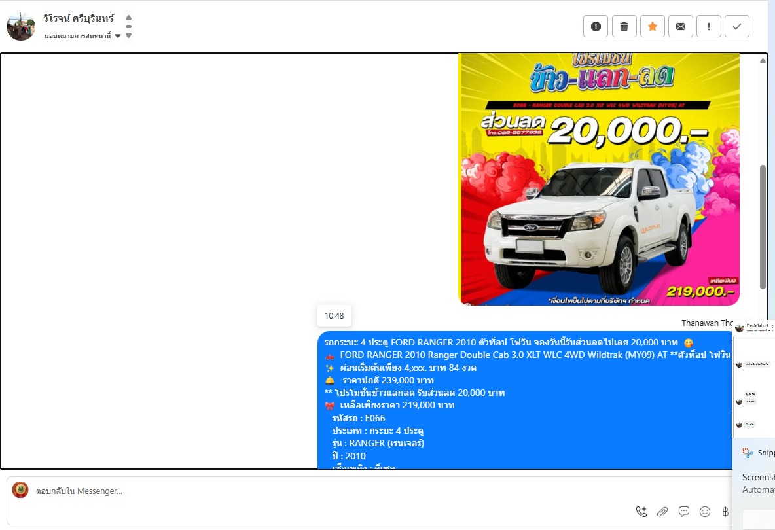This screenshot has height=530, width=775.
Task: Delete conversation using the trash icon
Action: tap(624, 26)
